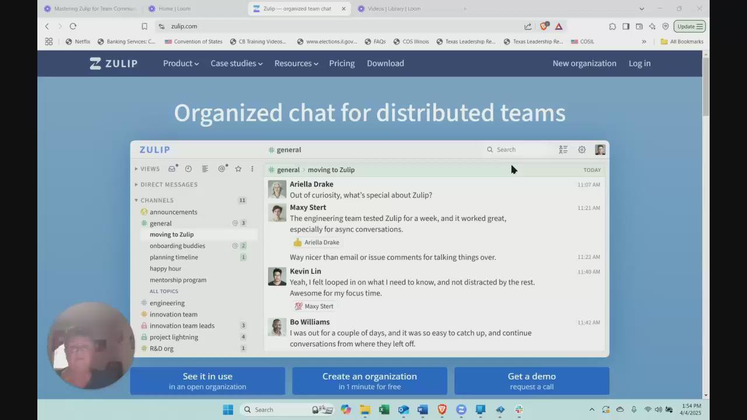This screenshot has height=420, width=747.
Task: Click the settings gear in Zulip preview
Action: coord(582,150)
